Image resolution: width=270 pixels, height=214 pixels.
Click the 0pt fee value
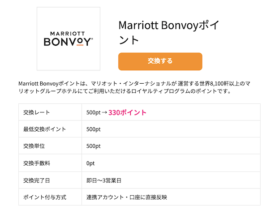click(90, 163)
